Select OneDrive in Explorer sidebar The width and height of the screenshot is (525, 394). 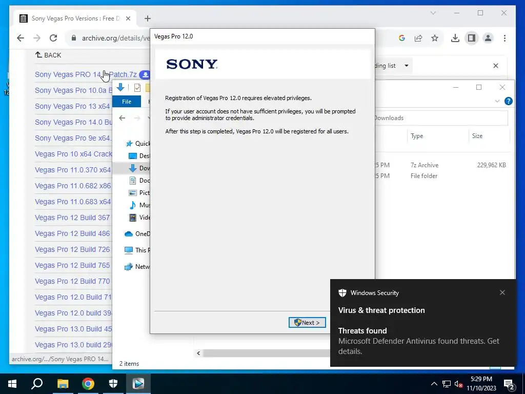(137, 234)
